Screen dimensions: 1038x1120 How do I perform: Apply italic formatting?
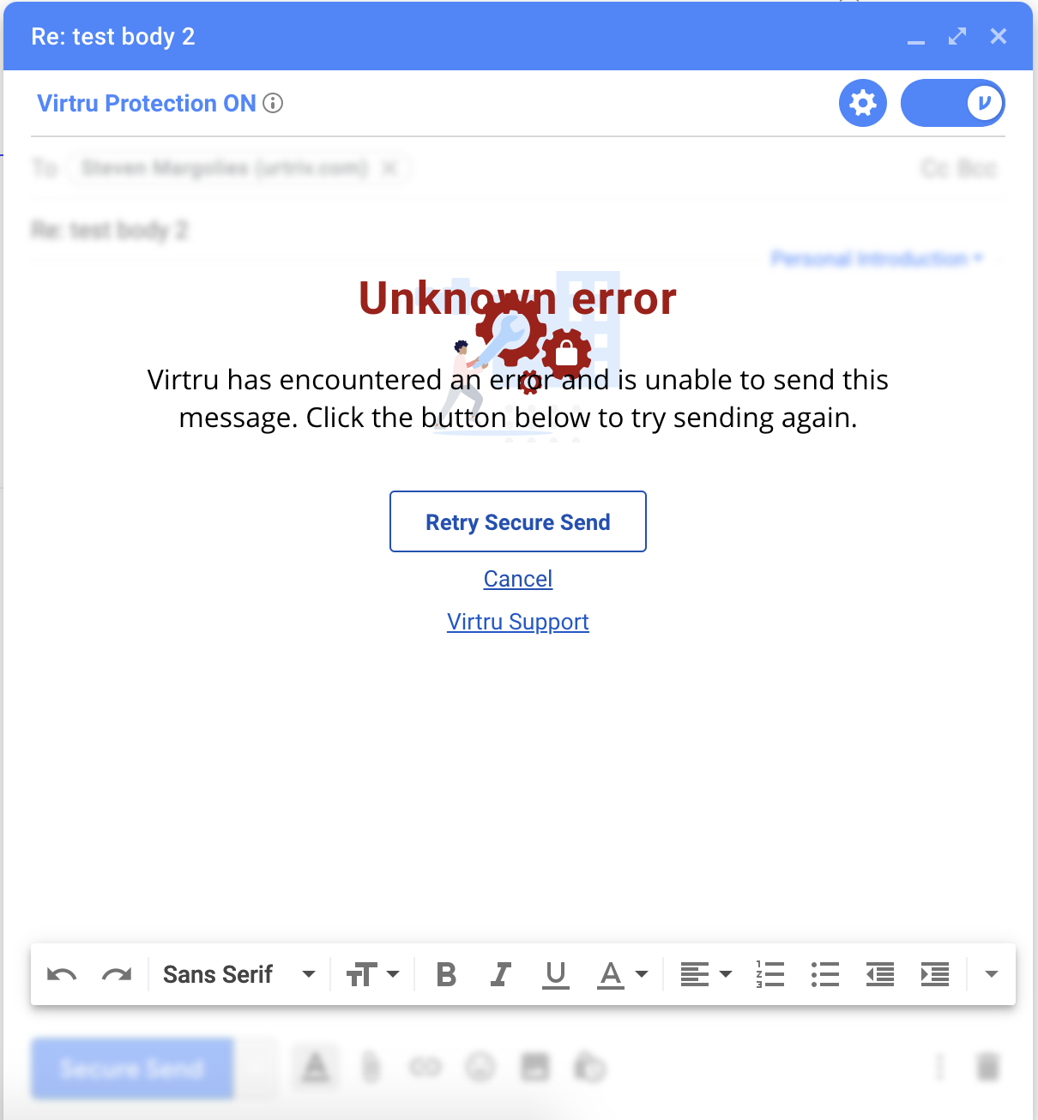coord(501,974)
